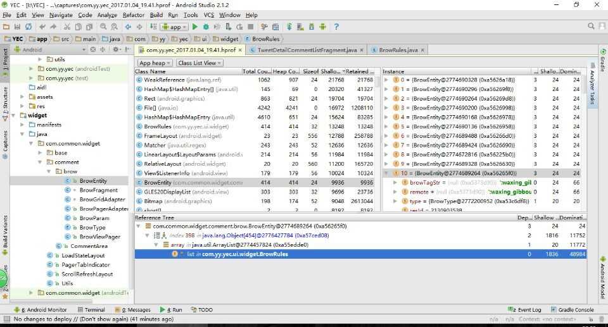Open the Class List View dropdown
This screenshot has width=608, height=327.
coord(199,63)
